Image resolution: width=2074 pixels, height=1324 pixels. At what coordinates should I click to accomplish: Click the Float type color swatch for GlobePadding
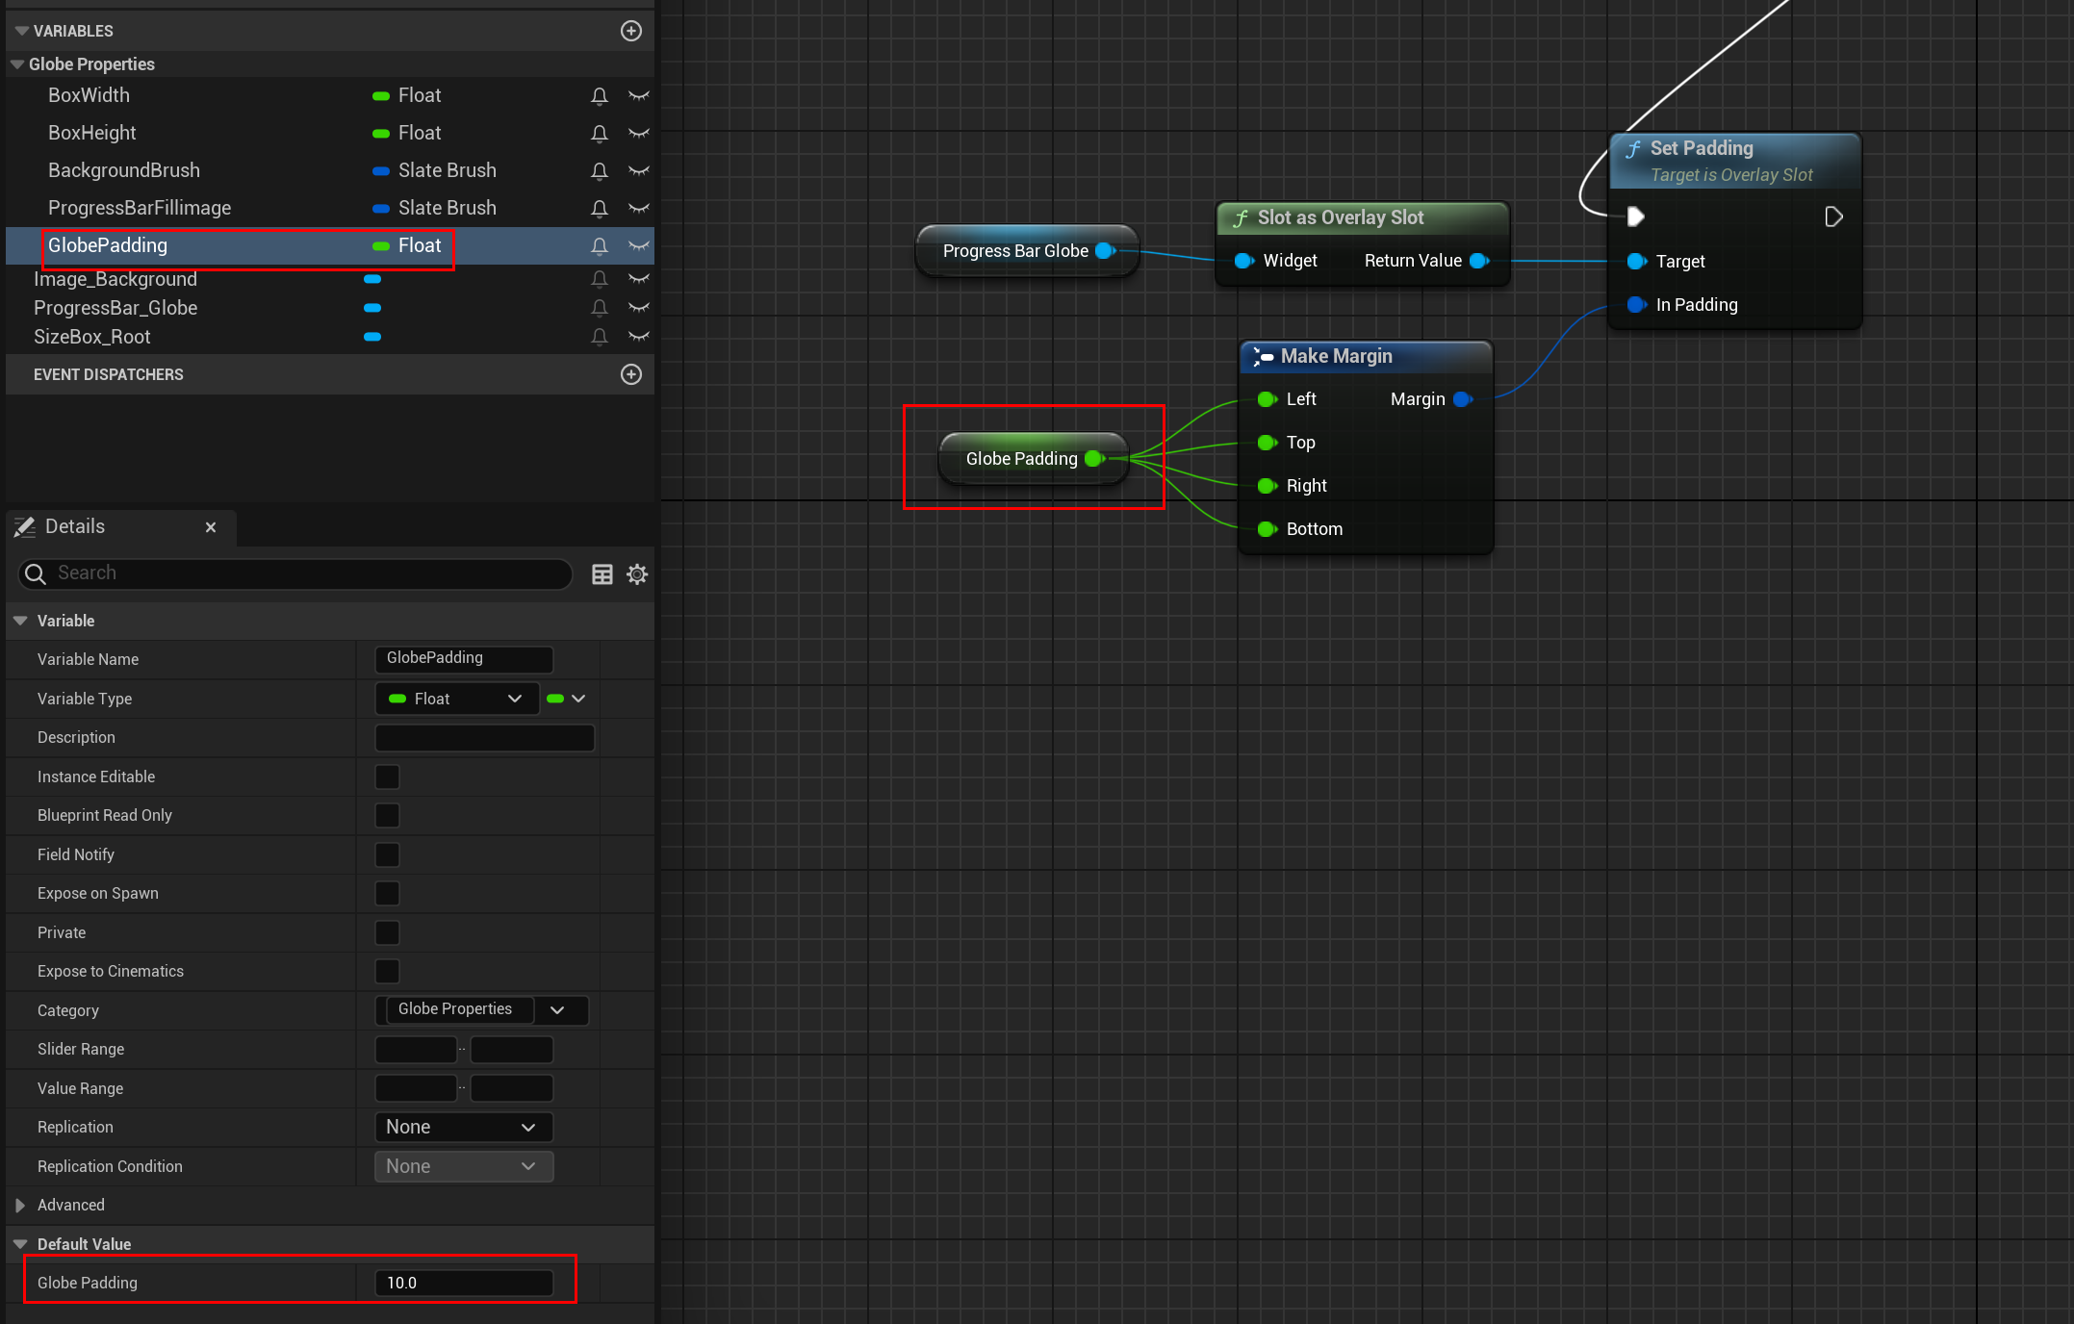point(381,246)
